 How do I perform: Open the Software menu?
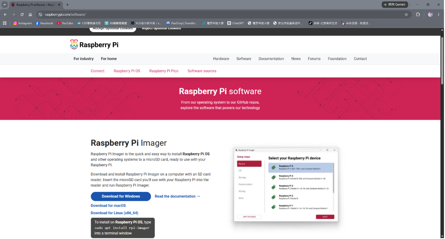244,59
